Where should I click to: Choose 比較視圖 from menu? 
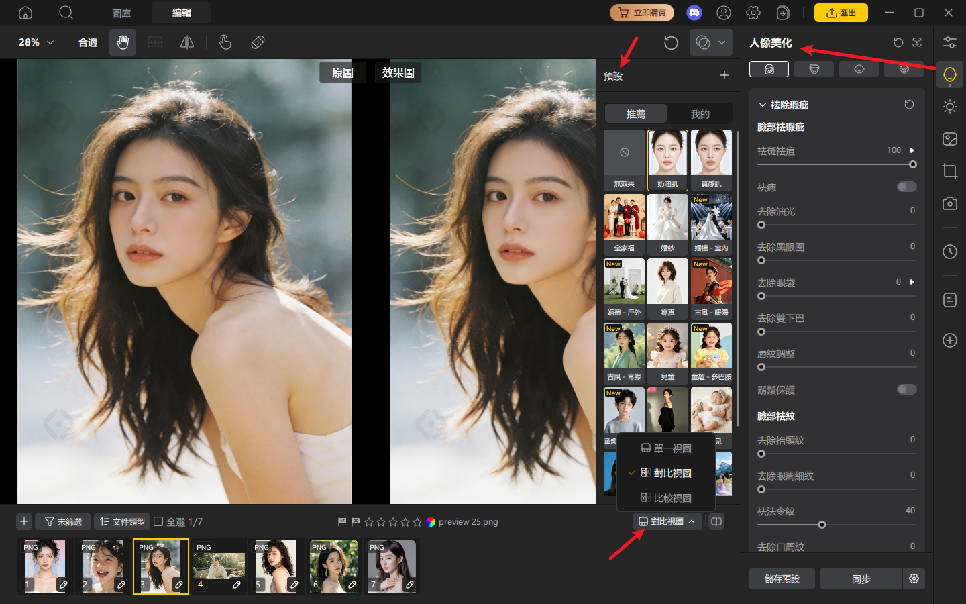[666, 498]
